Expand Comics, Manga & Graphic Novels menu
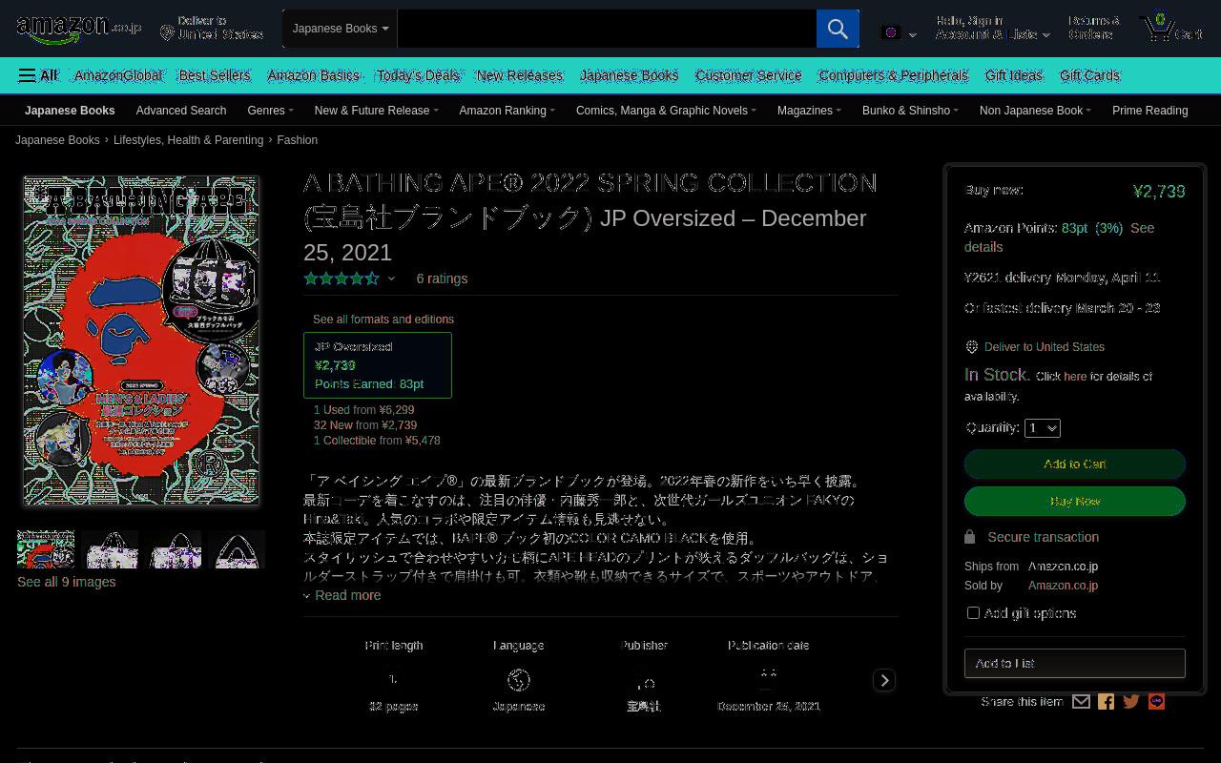Viewport: 1221px width, 763px height. 666,111
